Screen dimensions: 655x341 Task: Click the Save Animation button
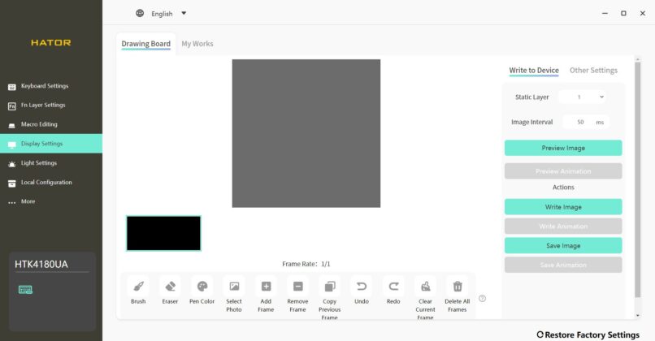563,265
